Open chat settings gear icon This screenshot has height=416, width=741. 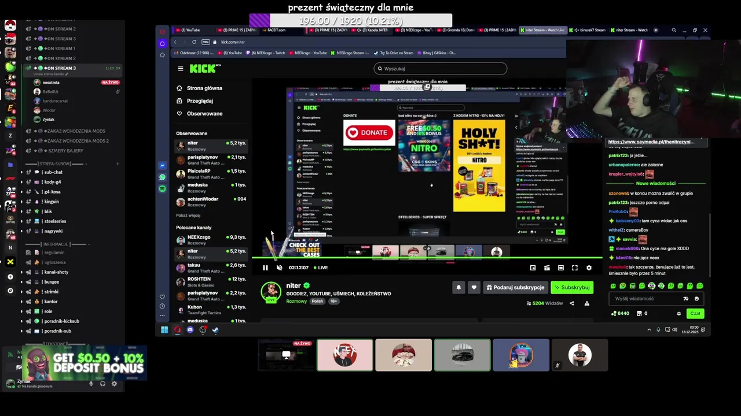[679, 314]
